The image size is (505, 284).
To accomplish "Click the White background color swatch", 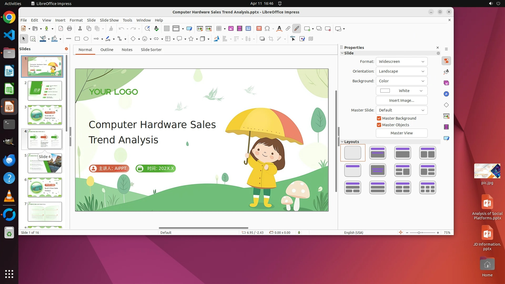I will (385, 91).
